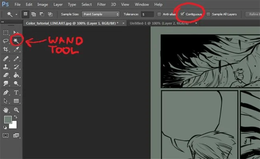Screen dimensions: 260x159
Task: Select the Healing Brush tool
Action: [6, 59]
